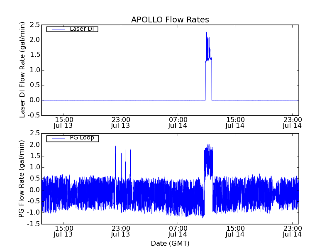The width and height of the screenshot is (332, 249).
Task: Click the bottom plot's 23:00 Jul 14 tick label
Action: tap(292, 232)
